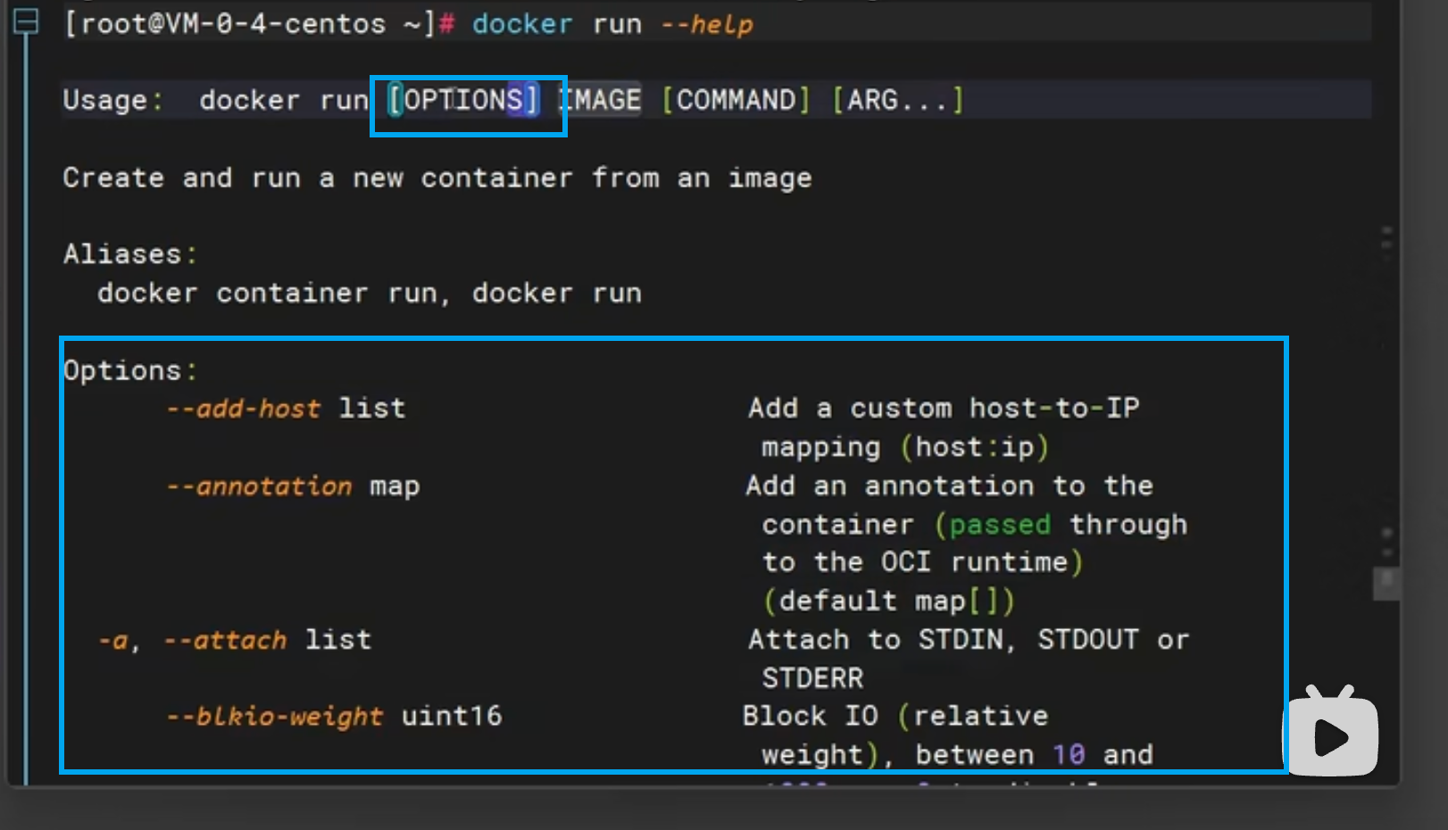This screenshot has width=1448, height=830.
Task: Click 'docker container run, docker run' alias line
Action: pos(370,294)
